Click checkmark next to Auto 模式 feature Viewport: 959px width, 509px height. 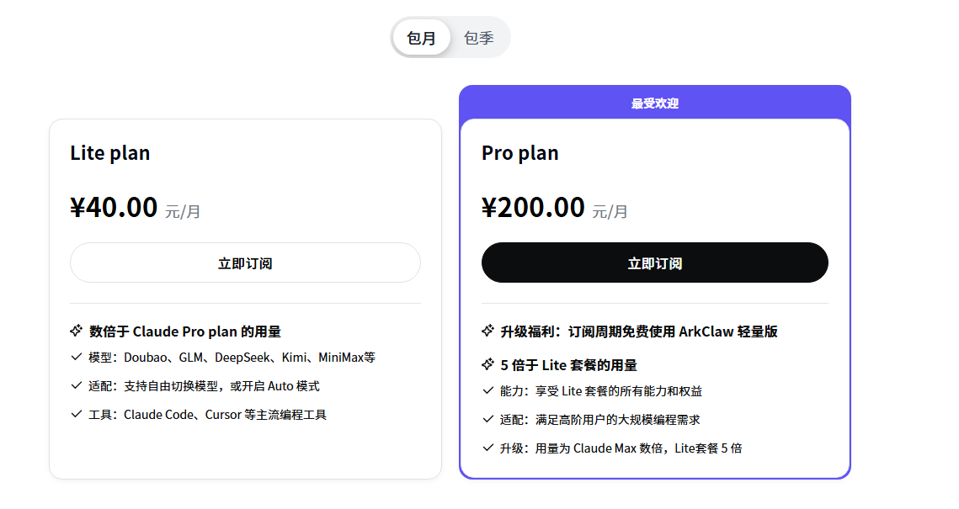[77, 385]
